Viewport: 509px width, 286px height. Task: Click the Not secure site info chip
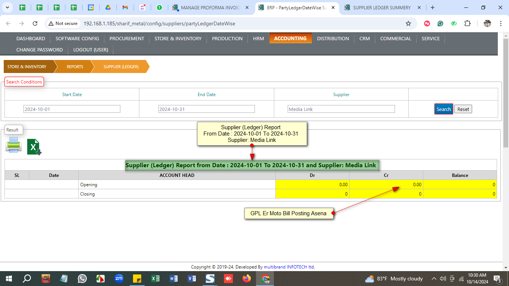pos(63,23)
